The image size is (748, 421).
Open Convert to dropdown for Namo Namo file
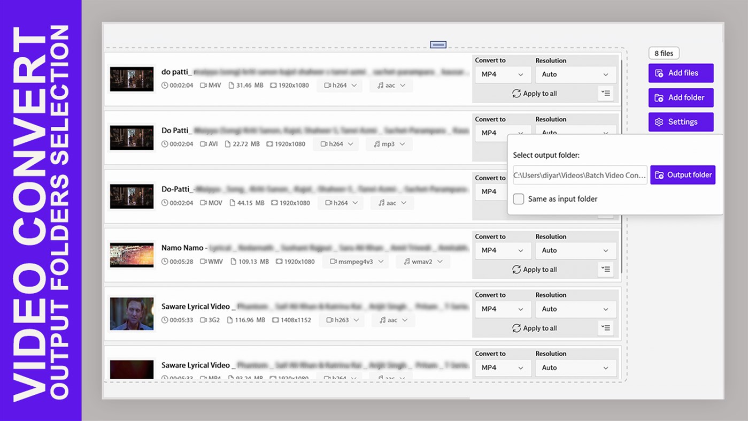click(502, 250)
